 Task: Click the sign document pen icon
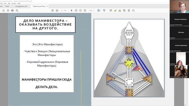click(120, 11)
